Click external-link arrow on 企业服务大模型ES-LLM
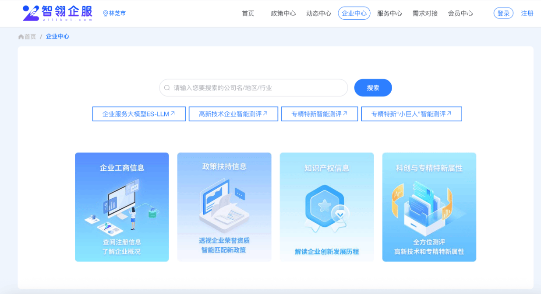541x294 pixels. (x=173, y=114)
